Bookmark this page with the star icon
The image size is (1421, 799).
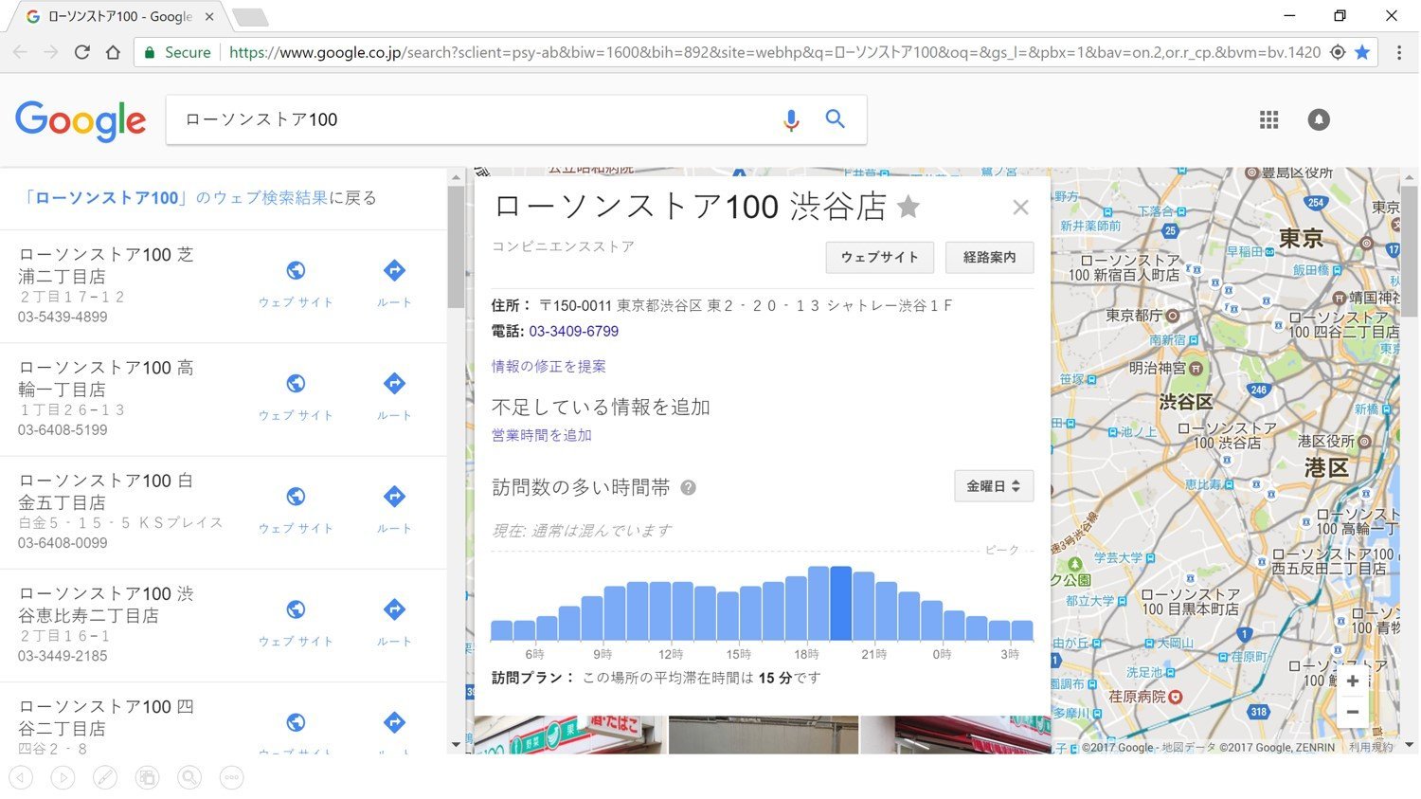coord(1362,52)
